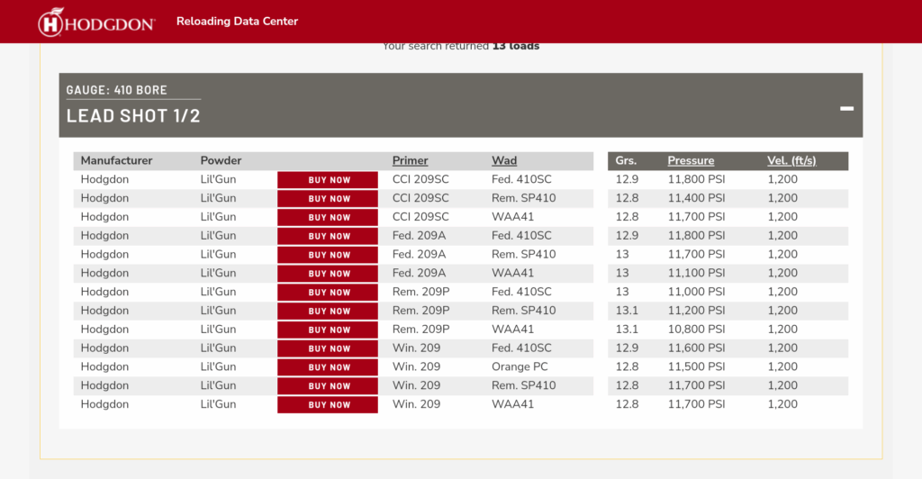Buy Now for Fed. 209A with Rem. SP410 wad
Image resolution: width=922 pixels, height=479 pixels.
tap(328, 255)
